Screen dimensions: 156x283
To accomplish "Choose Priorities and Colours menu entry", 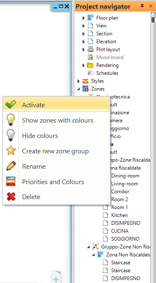I will (53, 182).
